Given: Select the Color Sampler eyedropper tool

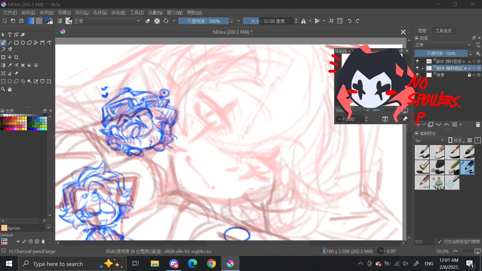Looking at the screenshot, I should tap(10, 65).
